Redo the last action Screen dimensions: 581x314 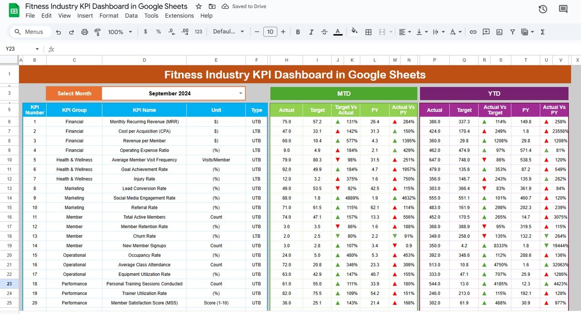pyautogui.click(x=71, y=32)
